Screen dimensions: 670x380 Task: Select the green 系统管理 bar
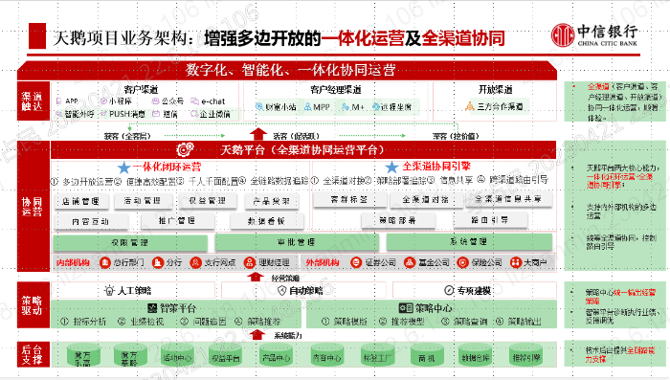click(469, 242)
